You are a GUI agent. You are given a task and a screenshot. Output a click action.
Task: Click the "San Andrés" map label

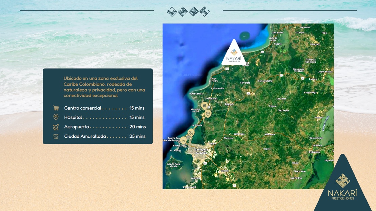coord(278,32)
